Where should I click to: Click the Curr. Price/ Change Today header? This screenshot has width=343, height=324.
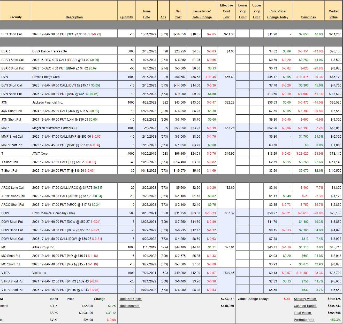coord(278,14)
